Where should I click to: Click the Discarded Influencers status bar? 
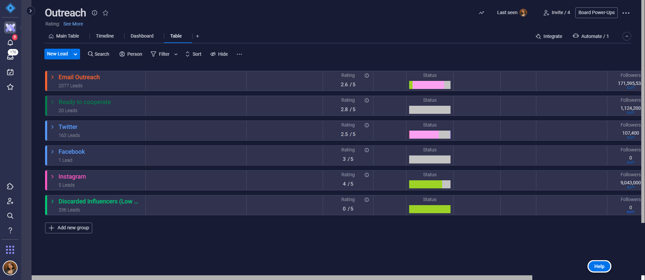tap(430, 209)
